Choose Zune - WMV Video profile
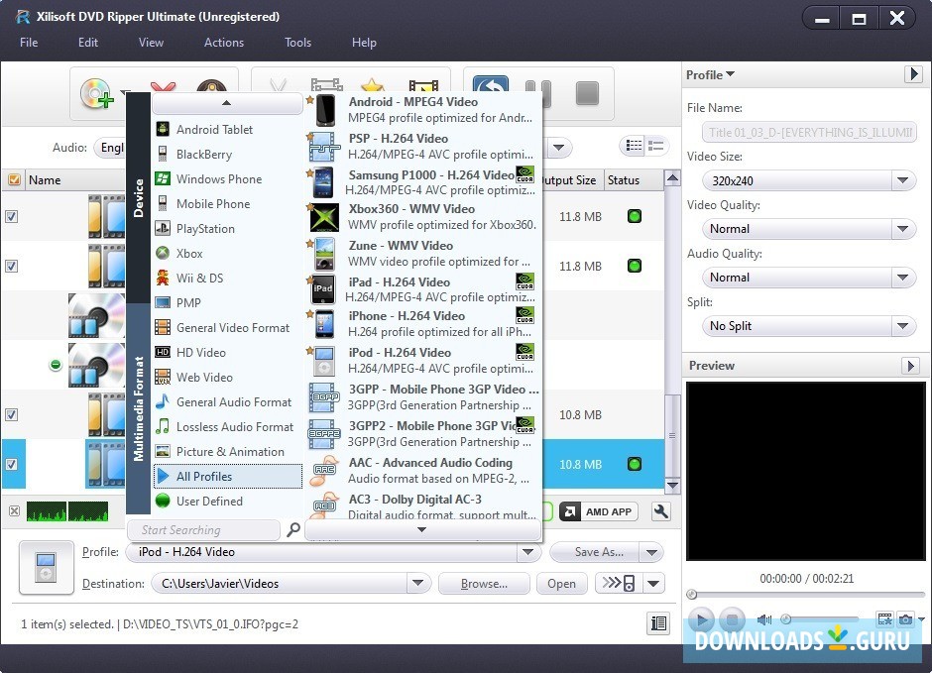The height and width of the screenshot is (673, 932). [423, 254]
